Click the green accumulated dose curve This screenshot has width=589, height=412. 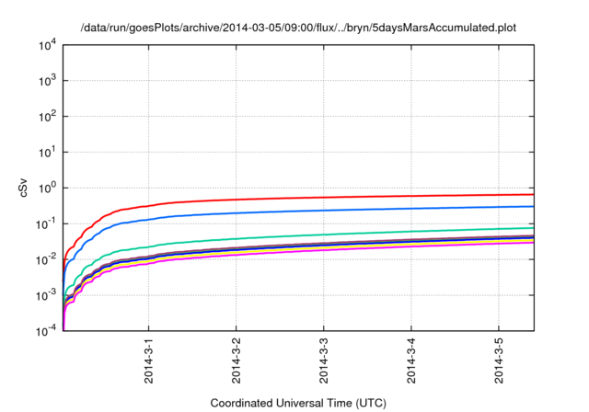338,234
